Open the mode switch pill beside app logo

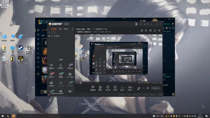[x=67, y=24]
